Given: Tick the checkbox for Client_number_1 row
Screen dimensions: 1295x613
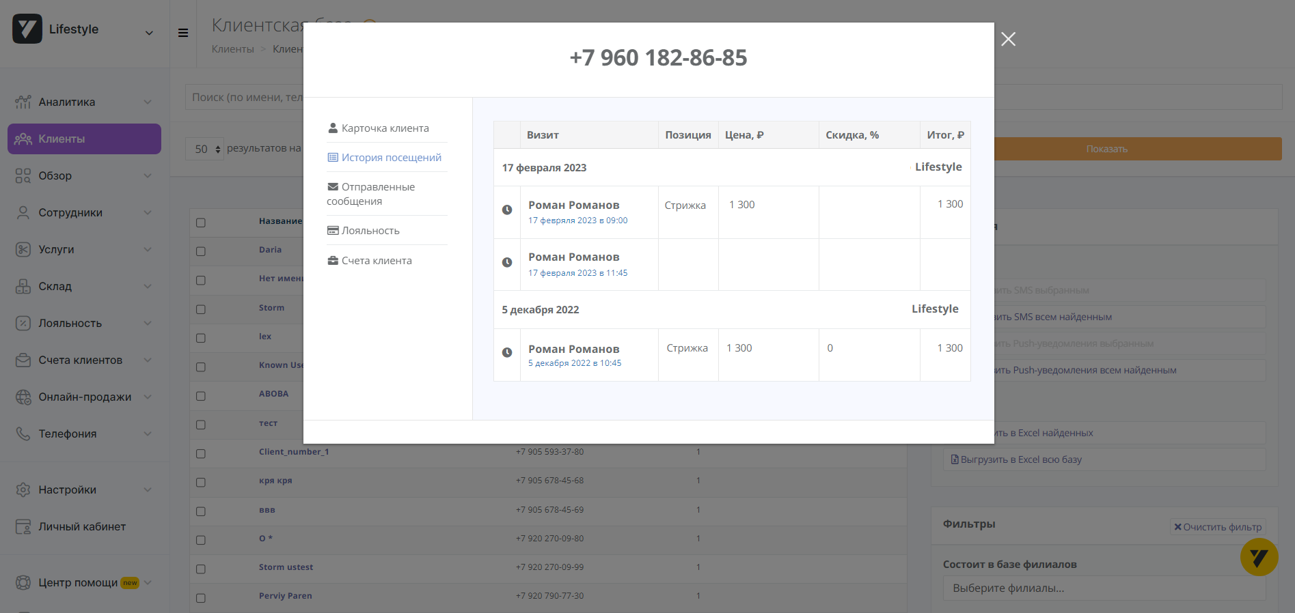Looking at the screenshot, I should pyautogui.click(x=201, y=453).
